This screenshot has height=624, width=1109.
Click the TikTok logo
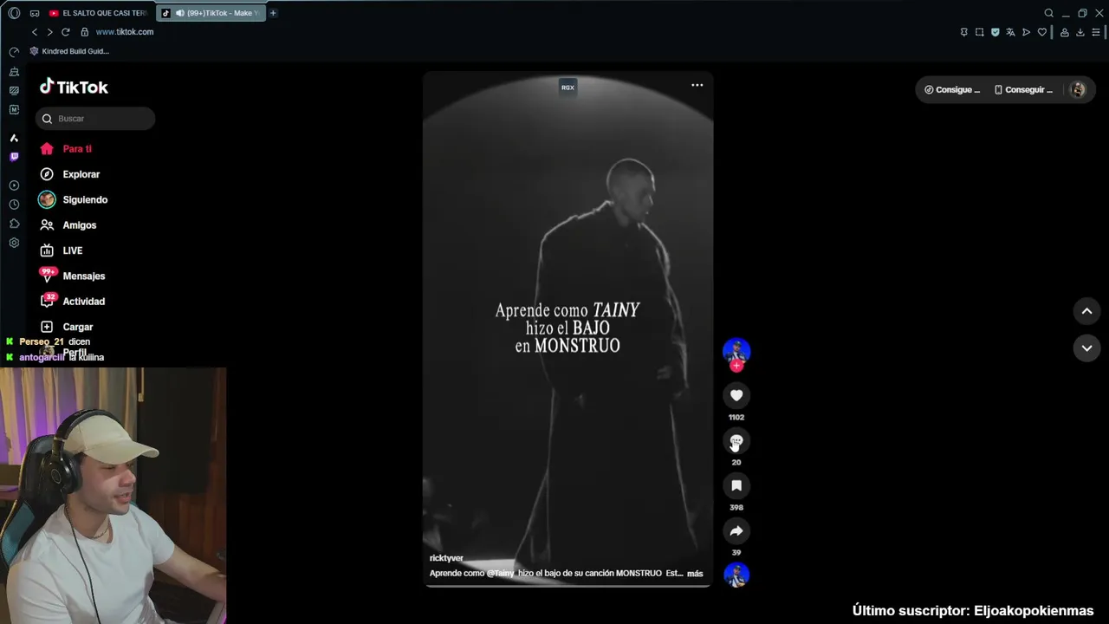(x=74, y=87)
